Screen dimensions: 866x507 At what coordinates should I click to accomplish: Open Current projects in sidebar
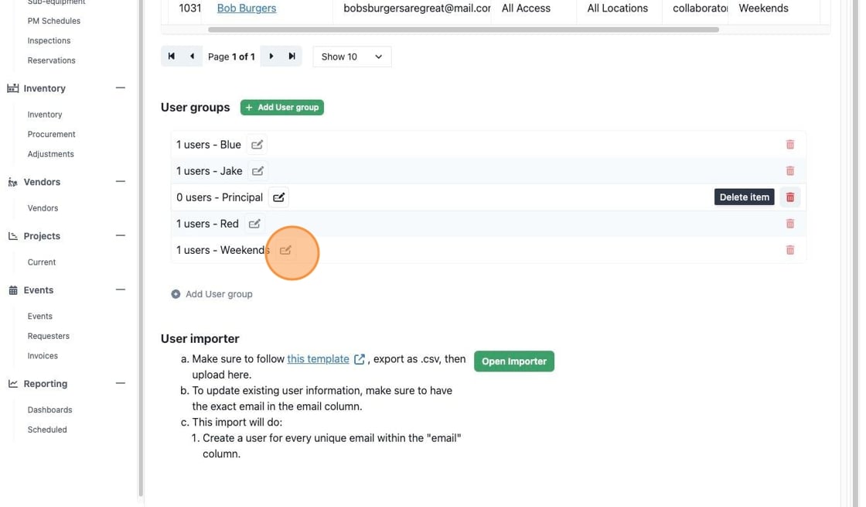pos(42,262)
